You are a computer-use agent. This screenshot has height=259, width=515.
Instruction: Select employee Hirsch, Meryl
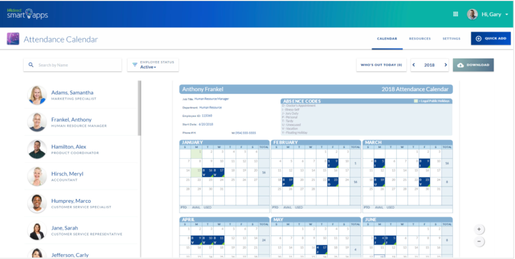[x=68, y=174]
